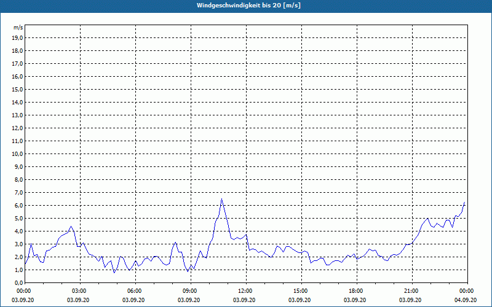The height and width of the screenshot is (307, 492).
Task: Click the '18,0' y-axis label
Action: click(x=17, y=51)
